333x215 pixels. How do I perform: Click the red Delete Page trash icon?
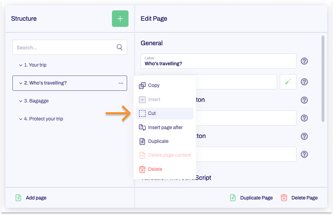click(284, 198)
